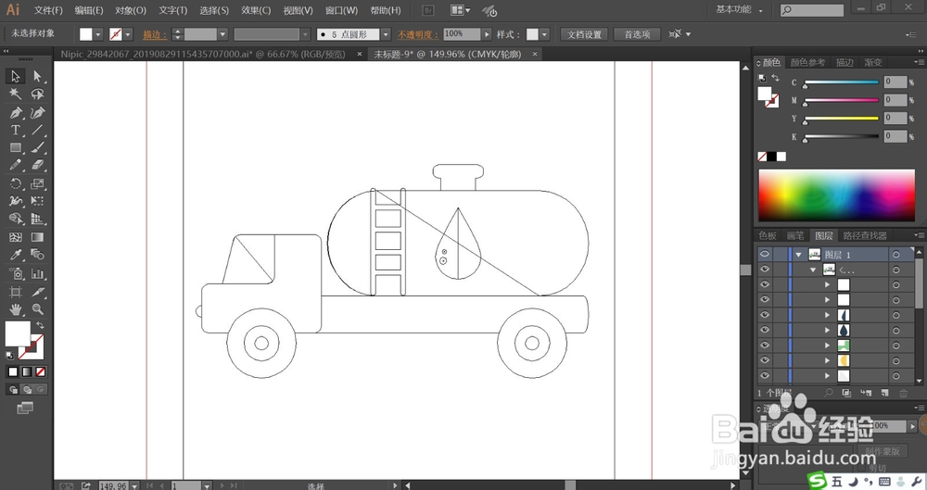Select the Gradient tool
927x490 pixels.
(x=37, y=237)
